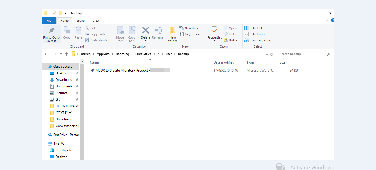Open Documents in navigation pane
The height and width of the screenshot is (170, 376).
tap(64, 86)
